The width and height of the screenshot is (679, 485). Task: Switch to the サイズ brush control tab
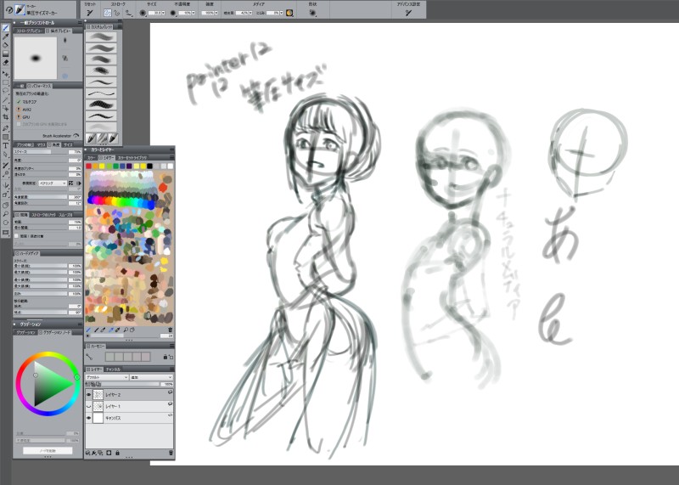coord(68,144)
